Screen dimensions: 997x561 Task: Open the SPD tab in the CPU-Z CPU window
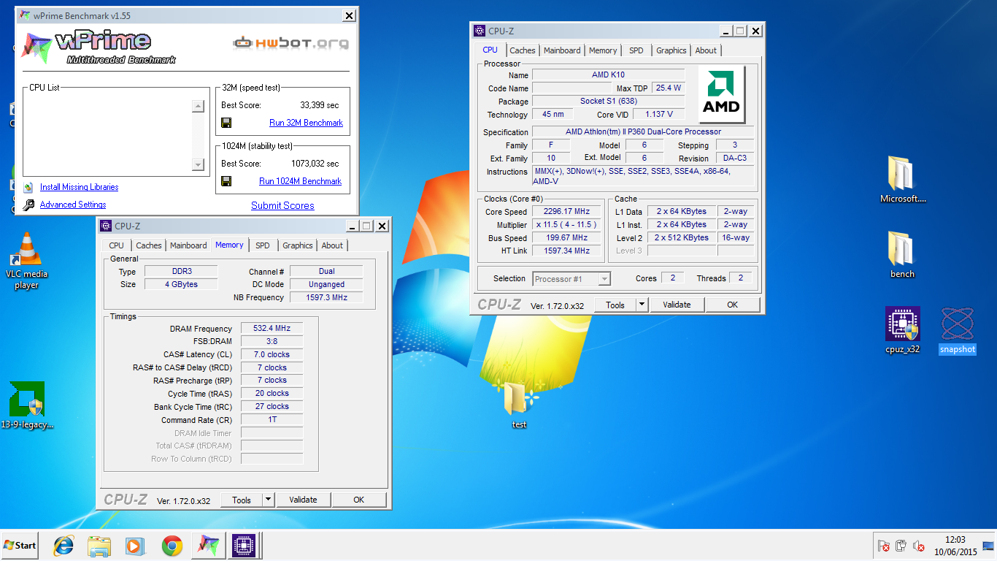[x=636, y=50]
